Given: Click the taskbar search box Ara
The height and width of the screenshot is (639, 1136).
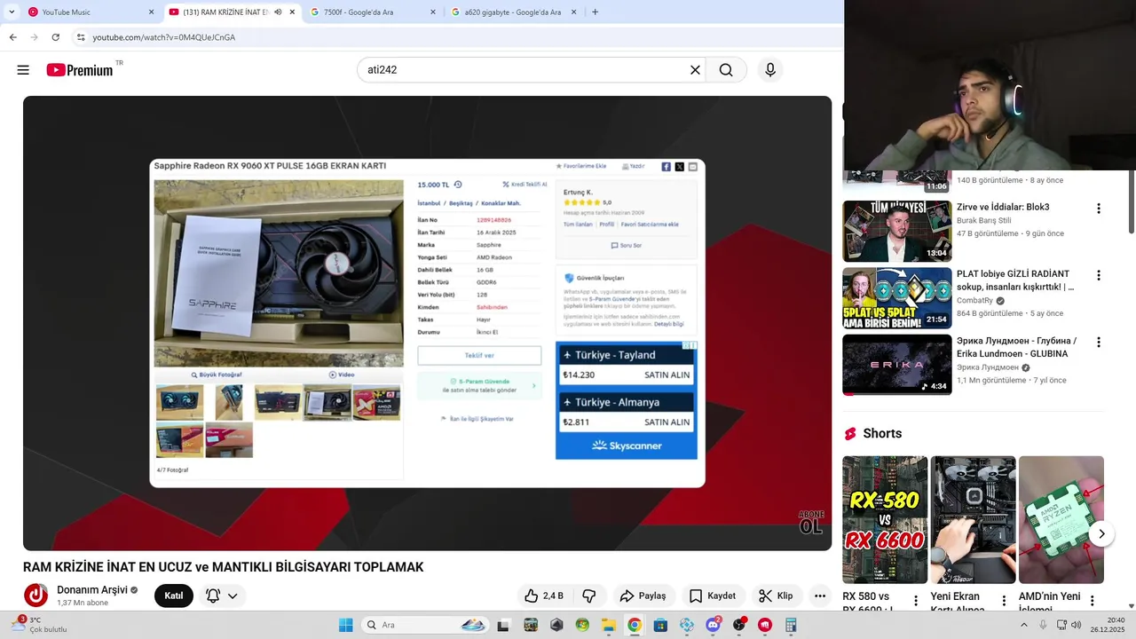Looking at the screenshot, I should 426,625.
